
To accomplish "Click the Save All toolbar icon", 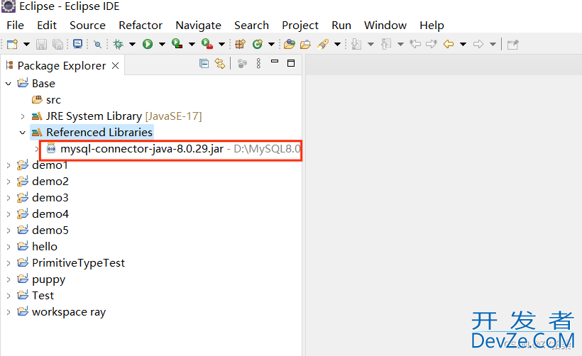I will coord(57,44).
